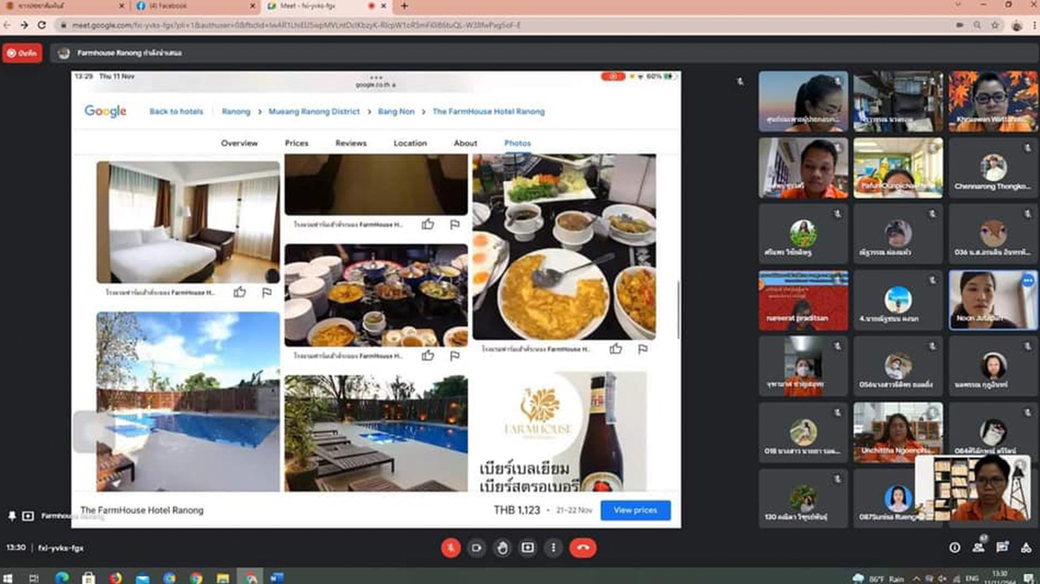The height and width of the screenshot is (584, 1040).
Task: Click your self-view video tile
Action: coord(973,488)
